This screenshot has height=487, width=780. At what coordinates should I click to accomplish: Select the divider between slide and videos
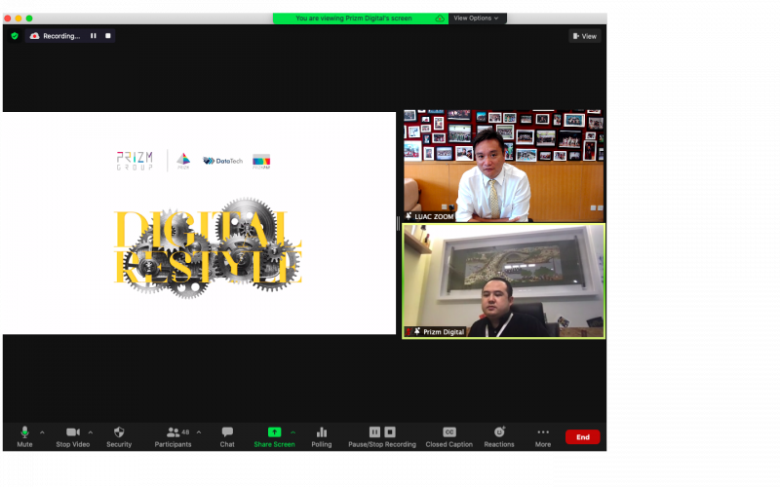(399, 224)
